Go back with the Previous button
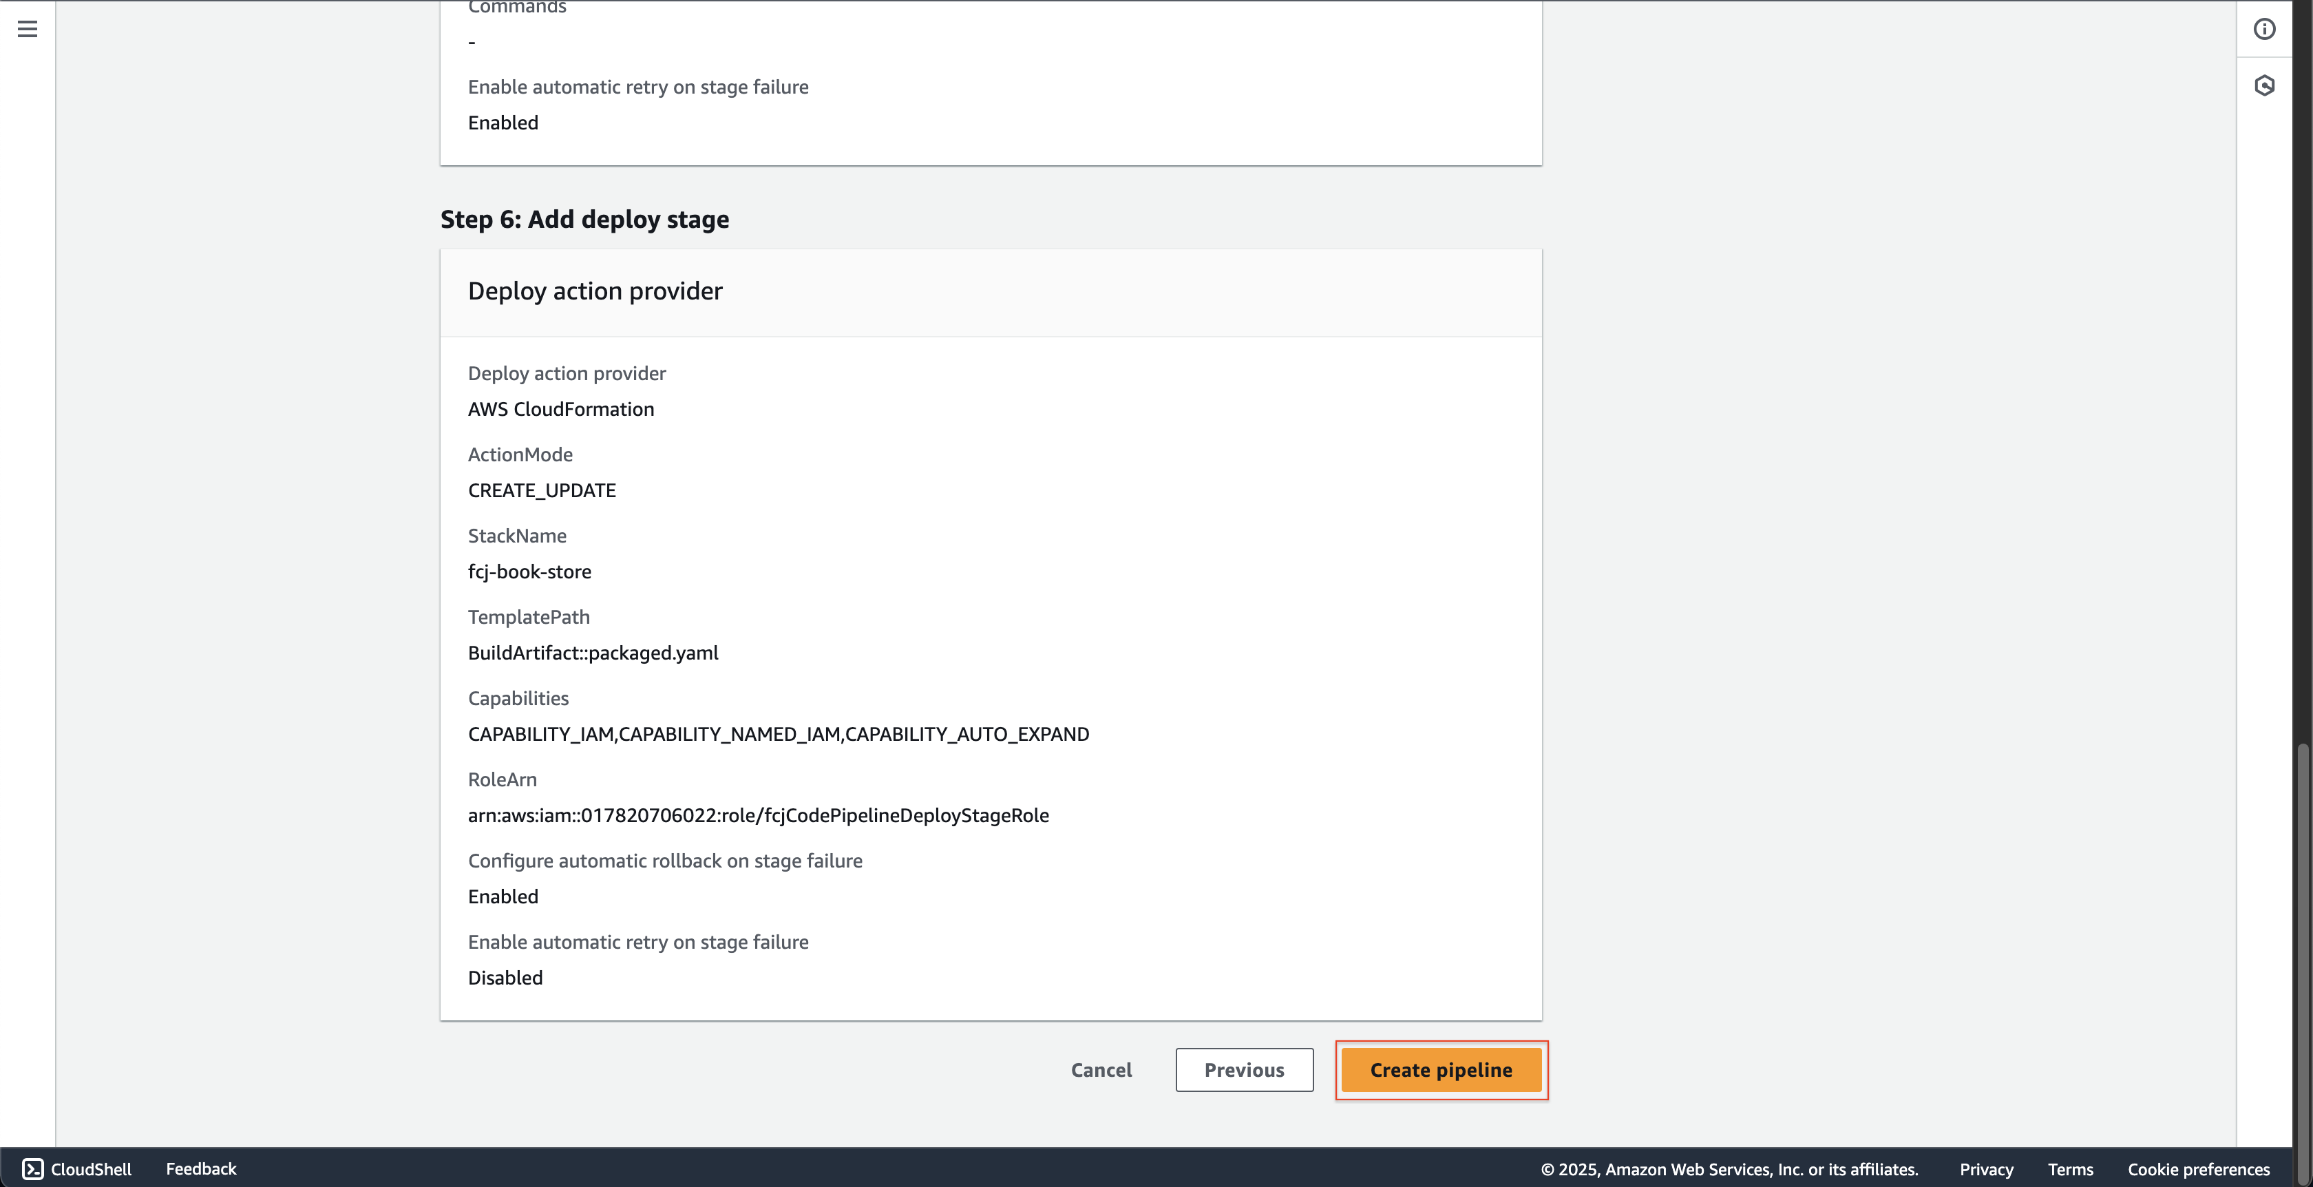Image resolution: width=2313 pixels, height=1187 pixels. point(1245,1069)
